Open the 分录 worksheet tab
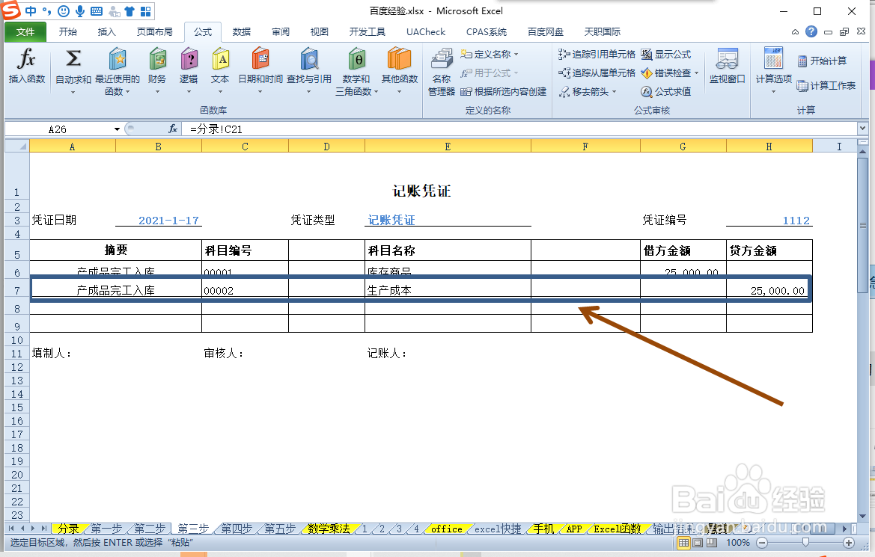875x557 pixels. [69, 529]
